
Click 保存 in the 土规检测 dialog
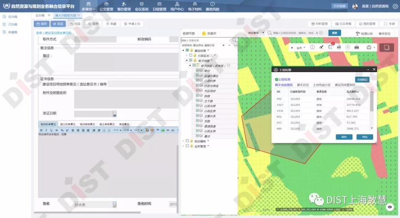[344, 137]
